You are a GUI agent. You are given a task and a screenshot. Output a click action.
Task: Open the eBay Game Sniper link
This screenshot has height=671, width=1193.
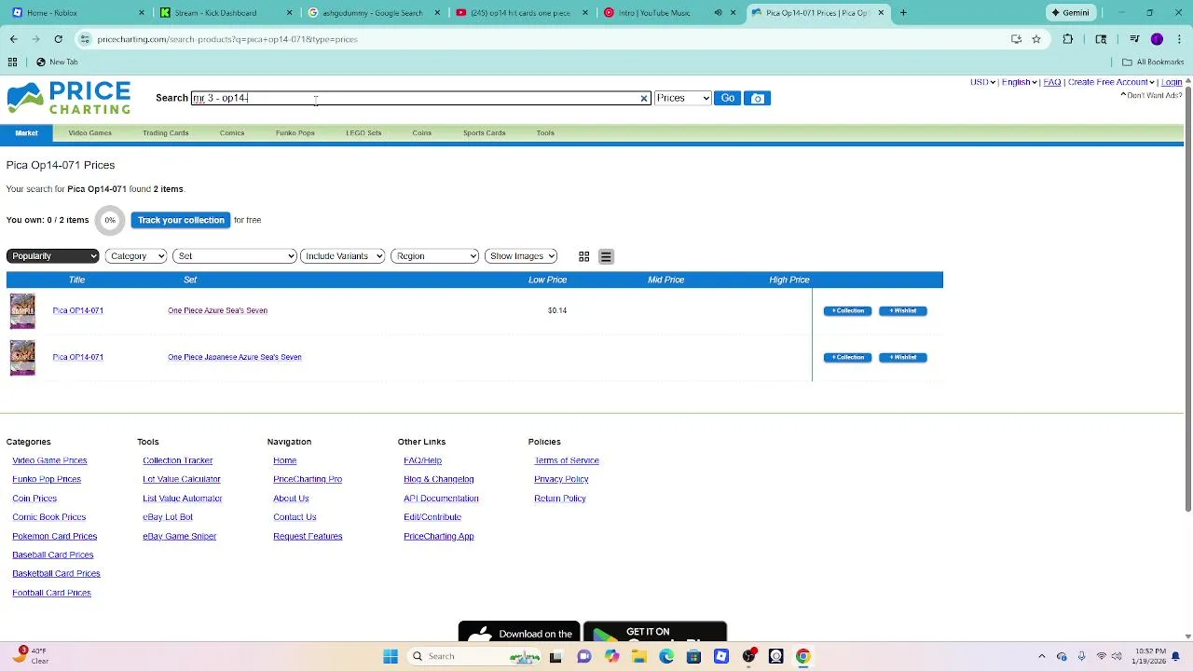click(179, 537)
